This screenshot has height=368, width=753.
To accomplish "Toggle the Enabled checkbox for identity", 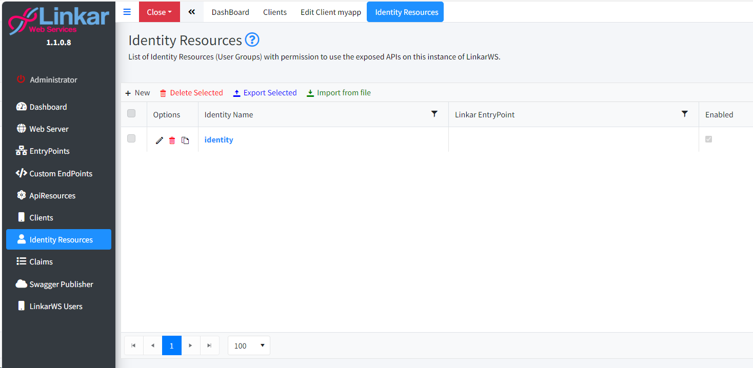I will pos(708,139).
